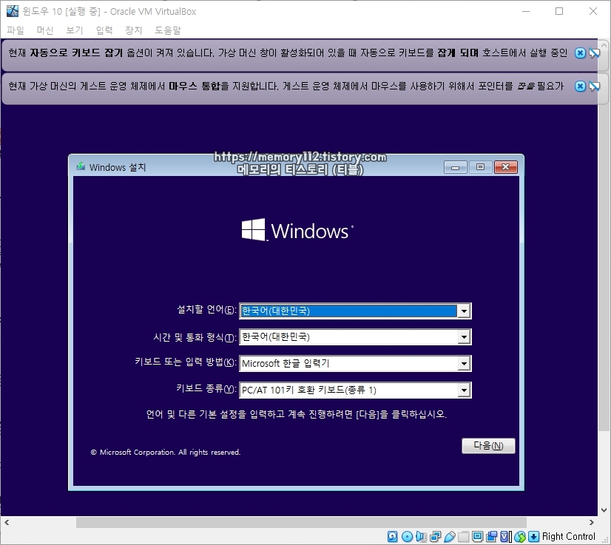
Task: Open the 키보드 또는 입력 방법 dropdown arrow
Action: (x=464, y=364)
